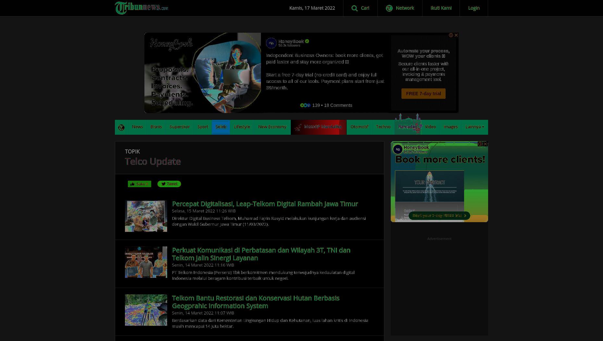Viewport: 603px width, 341px height.
Task: Open the Techno section
Action: tap(383, 127)
